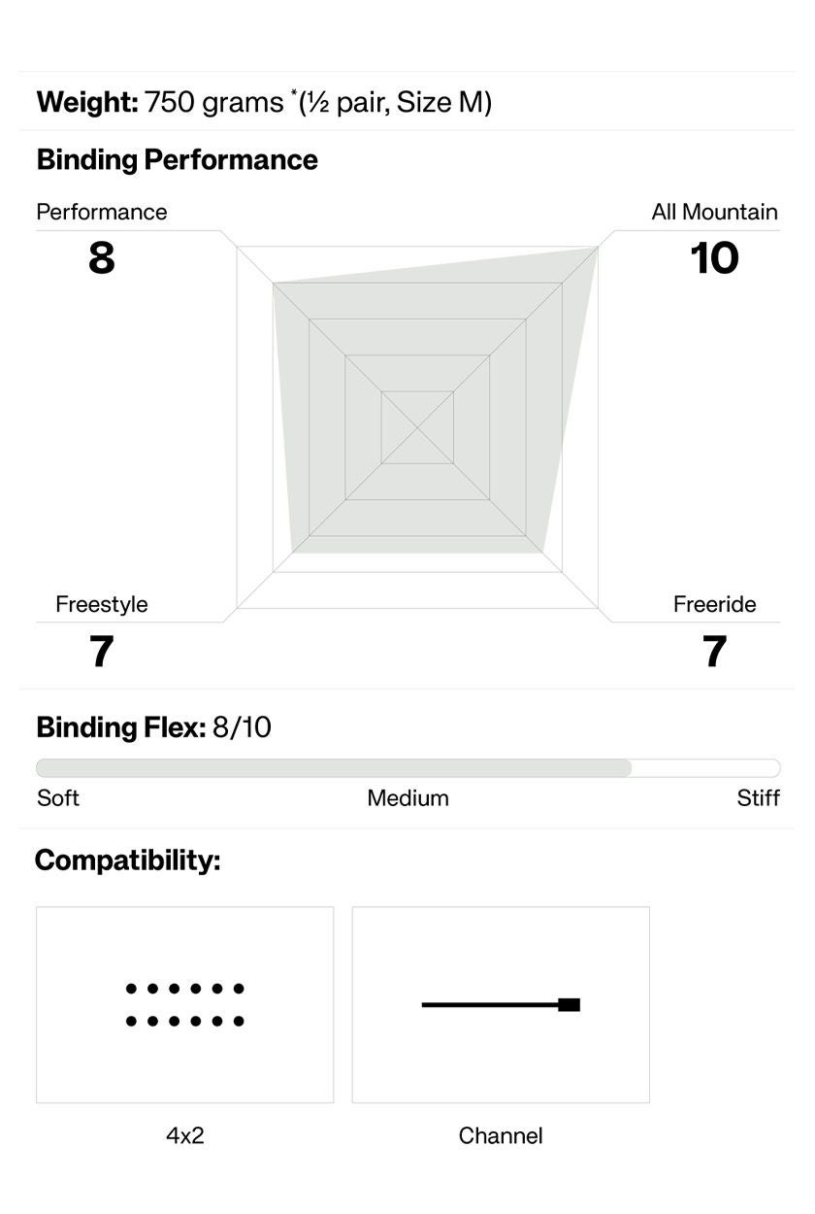Image resolution: width=815 pixels, height=1214 pixels.
Task: Click the "4x2" caption text
Action: coord(184,1135)
